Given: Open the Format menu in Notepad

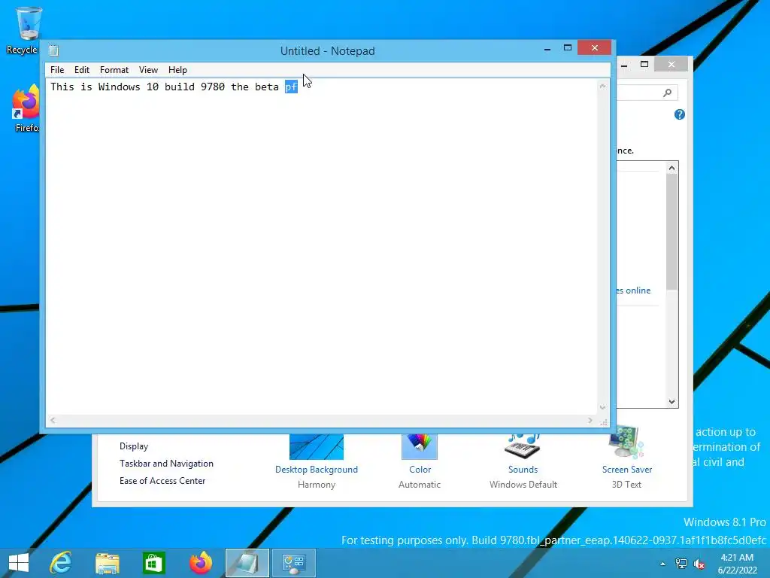Looking at the screenshot, I should (x=114, y=70).
